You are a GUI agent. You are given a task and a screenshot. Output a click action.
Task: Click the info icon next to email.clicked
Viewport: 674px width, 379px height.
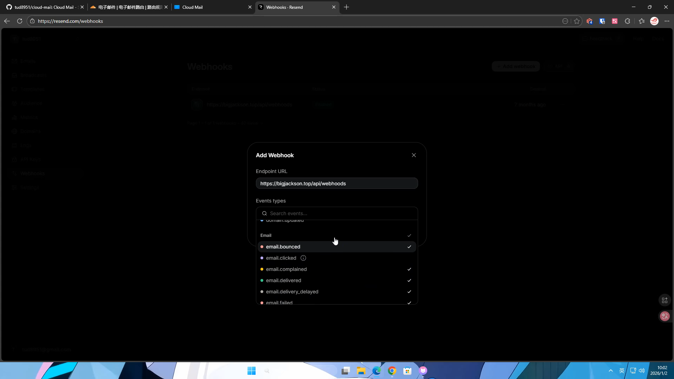click(x=303, y=258)
